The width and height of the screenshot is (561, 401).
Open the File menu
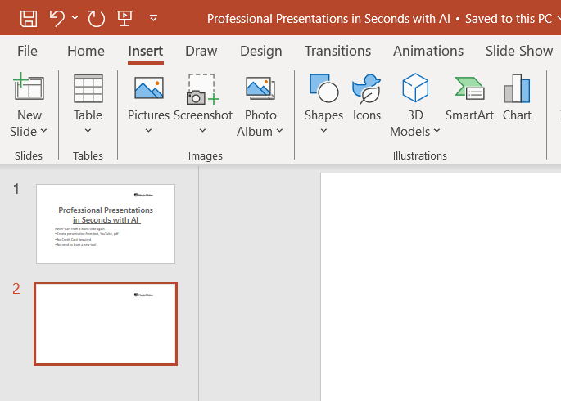(27, 51)
